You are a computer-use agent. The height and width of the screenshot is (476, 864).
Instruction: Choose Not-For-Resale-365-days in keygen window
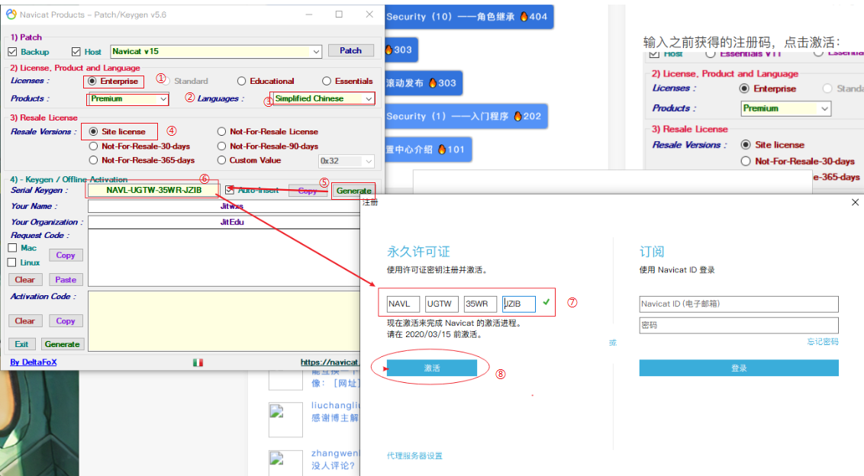[93, 160]
